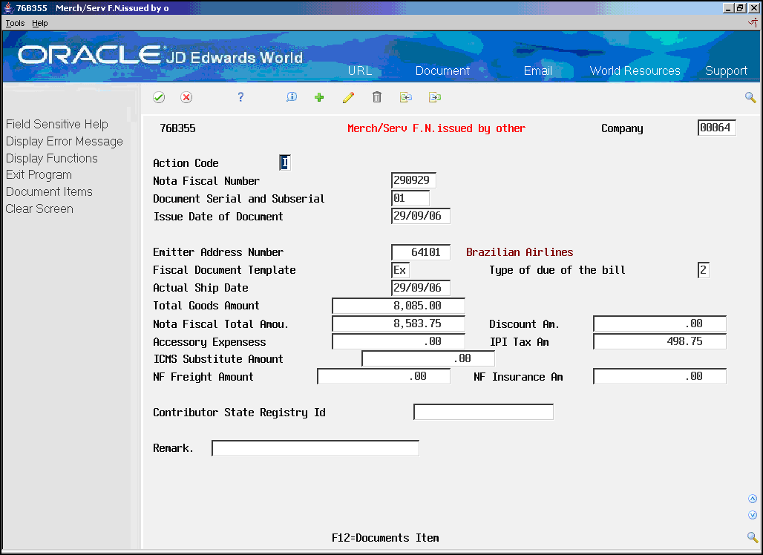Click the Oracle JD Edwards World logo

(x=160, y=56)
